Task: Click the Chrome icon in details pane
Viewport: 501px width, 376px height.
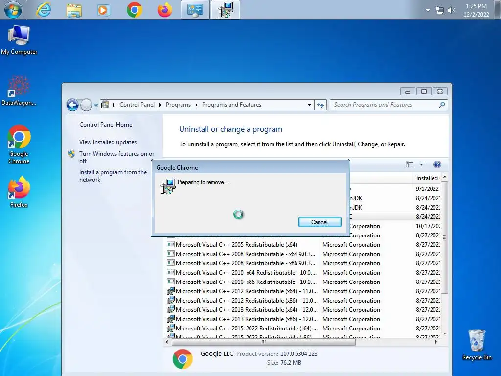Action: [182, 359]
